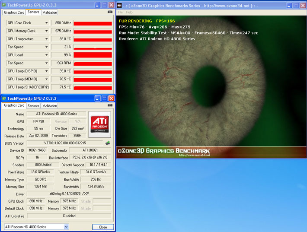
Task: Click the Bus Interface PCI-E 2.0 x16 field
Action: 90,157
